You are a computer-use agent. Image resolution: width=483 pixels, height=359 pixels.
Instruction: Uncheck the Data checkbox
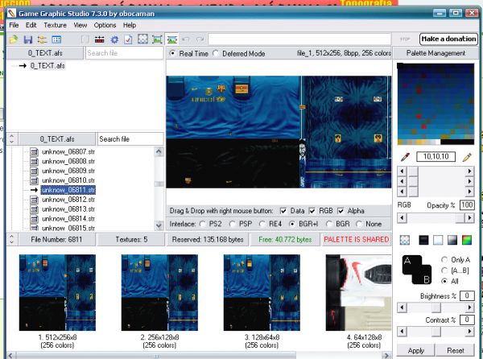[x=283, y=211]
